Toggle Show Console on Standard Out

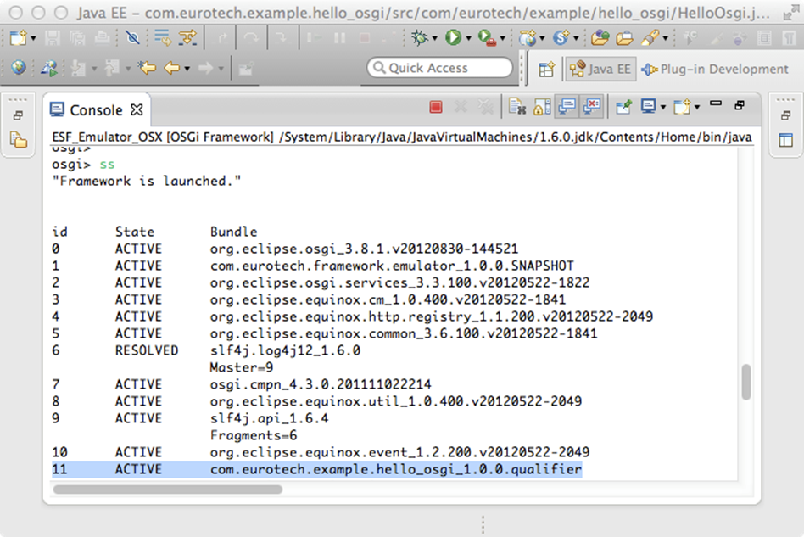point(567,106)
